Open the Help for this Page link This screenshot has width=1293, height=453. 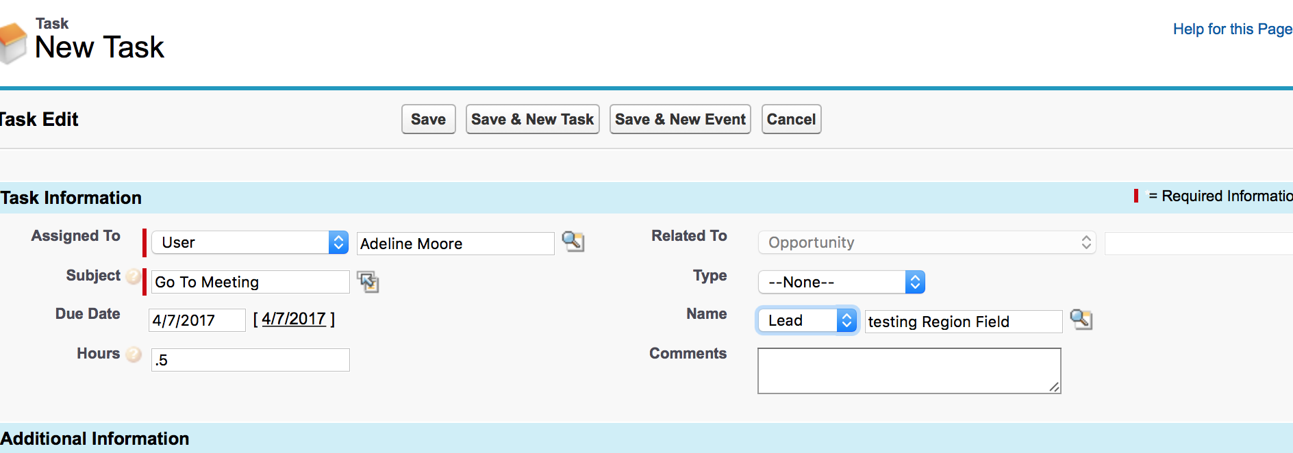[1232, 29]
